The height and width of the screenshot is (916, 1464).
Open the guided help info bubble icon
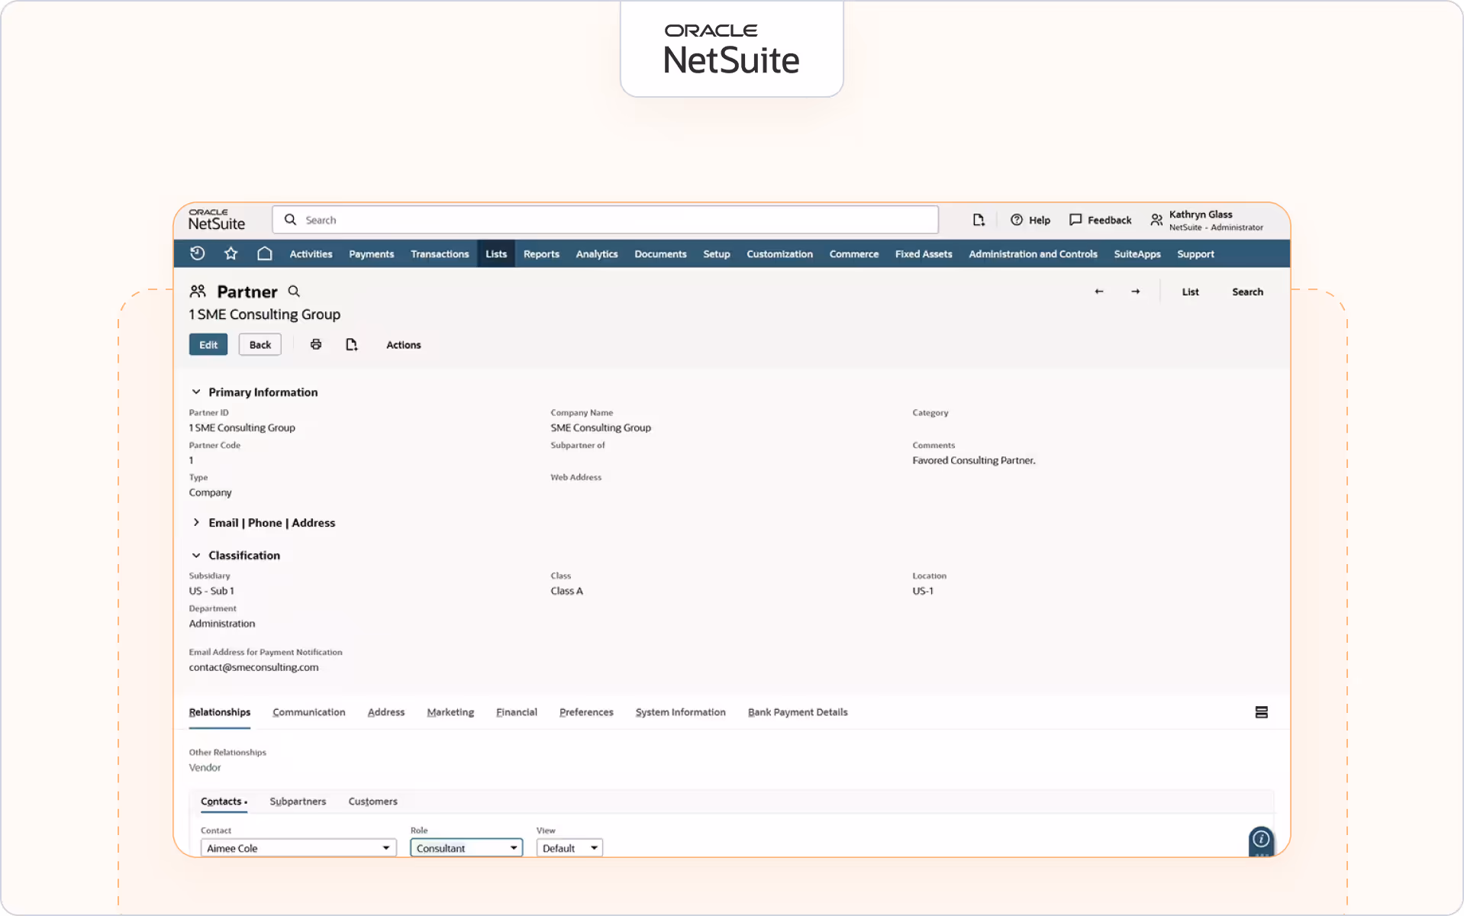click(x=1262, y=840)
